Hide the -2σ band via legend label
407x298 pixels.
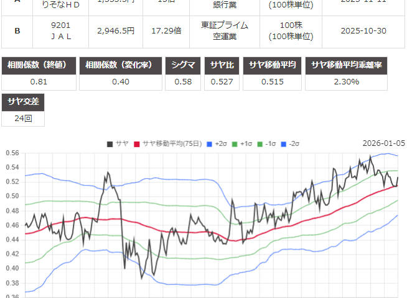coord(294,143)
